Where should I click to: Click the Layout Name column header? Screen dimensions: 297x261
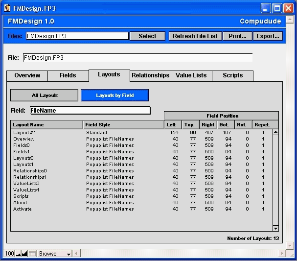click(x=46, y=125)
